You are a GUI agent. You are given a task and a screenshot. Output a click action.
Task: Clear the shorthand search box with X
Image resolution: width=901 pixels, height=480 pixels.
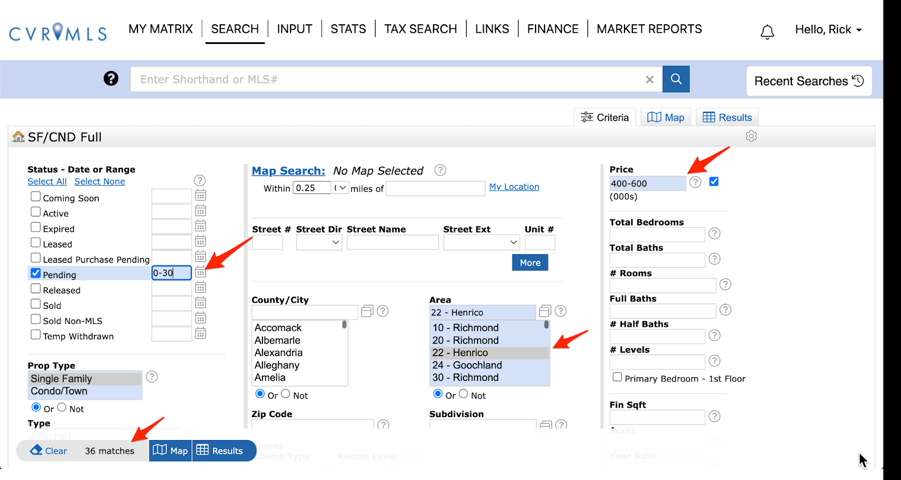[649, 79]
